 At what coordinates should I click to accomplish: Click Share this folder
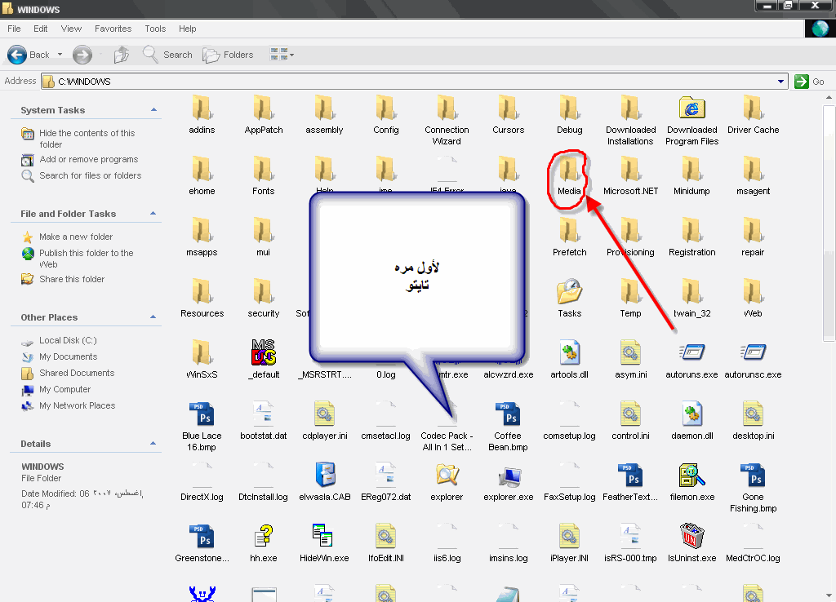point(72,279)
